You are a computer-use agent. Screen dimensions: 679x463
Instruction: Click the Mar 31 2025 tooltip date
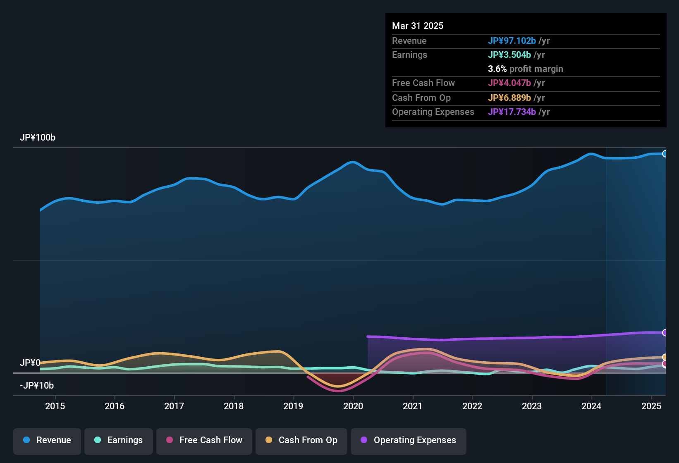pos(418,26)
